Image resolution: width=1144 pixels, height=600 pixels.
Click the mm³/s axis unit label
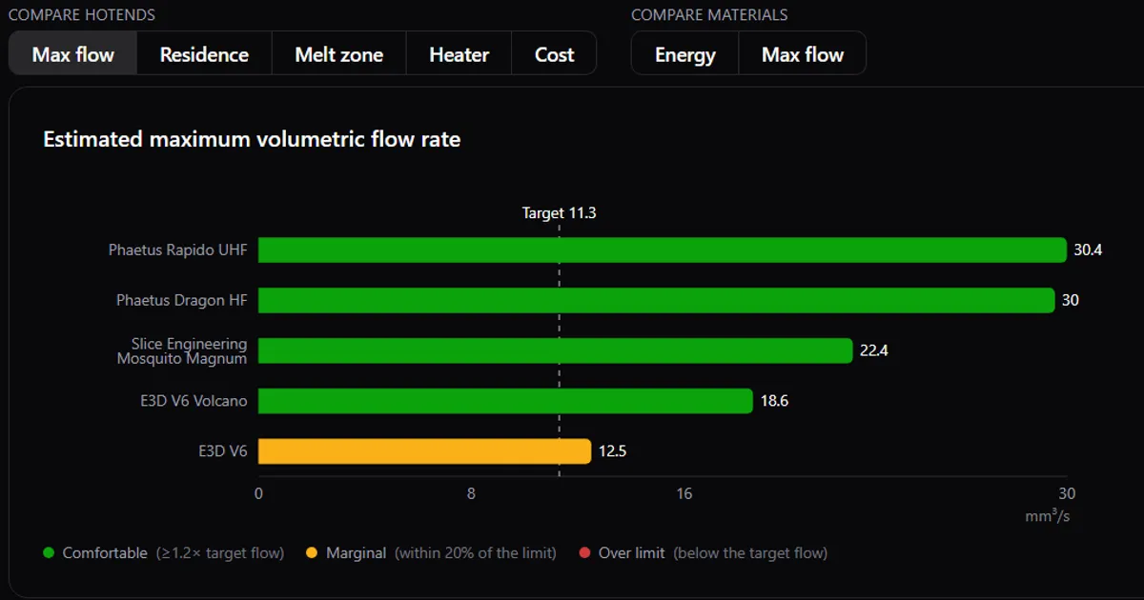point(1048,516)
